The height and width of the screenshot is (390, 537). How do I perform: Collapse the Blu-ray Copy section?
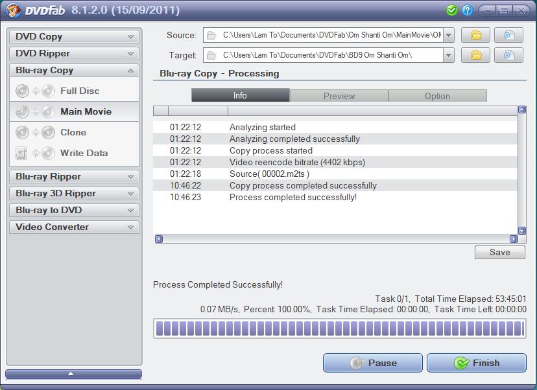pyautogui.click(x=75, y=71)
